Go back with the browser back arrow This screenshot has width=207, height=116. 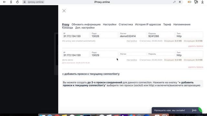[5, 2]
